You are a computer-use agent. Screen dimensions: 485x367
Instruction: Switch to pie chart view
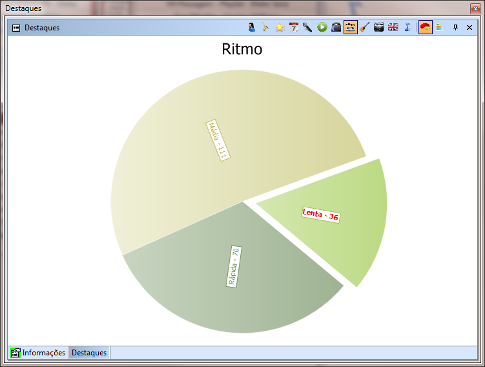click(x=426, y=27)
